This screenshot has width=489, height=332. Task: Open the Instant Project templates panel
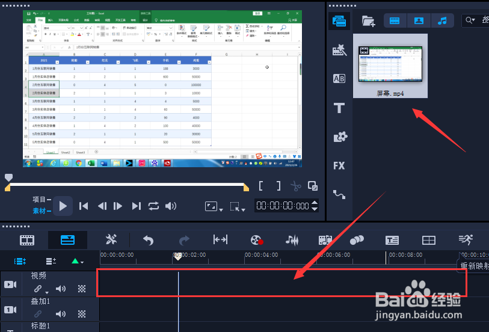339,50
